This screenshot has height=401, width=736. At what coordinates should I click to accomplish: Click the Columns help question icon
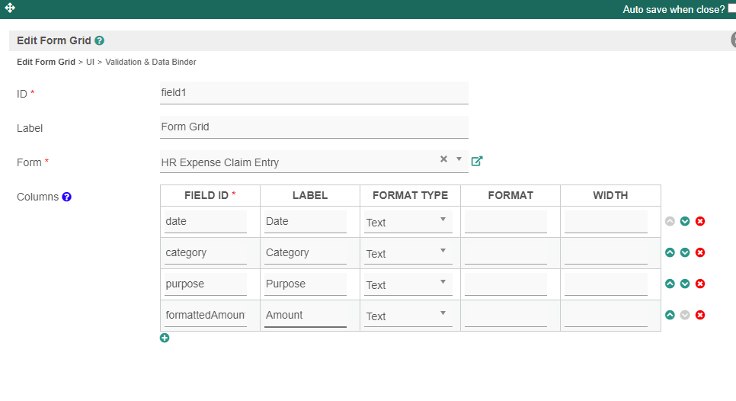(x=67, y=197)
